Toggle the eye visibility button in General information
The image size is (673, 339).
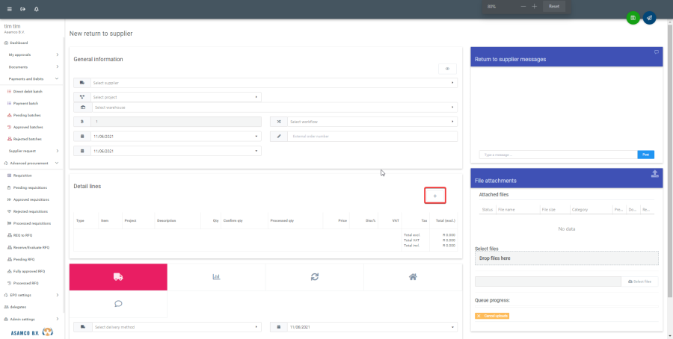(x=447, y=69)
